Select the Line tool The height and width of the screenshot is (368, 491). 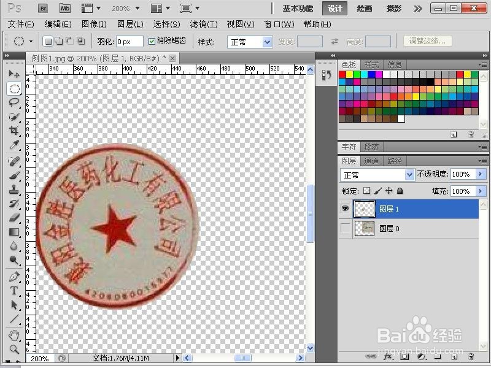coord(14,319)
